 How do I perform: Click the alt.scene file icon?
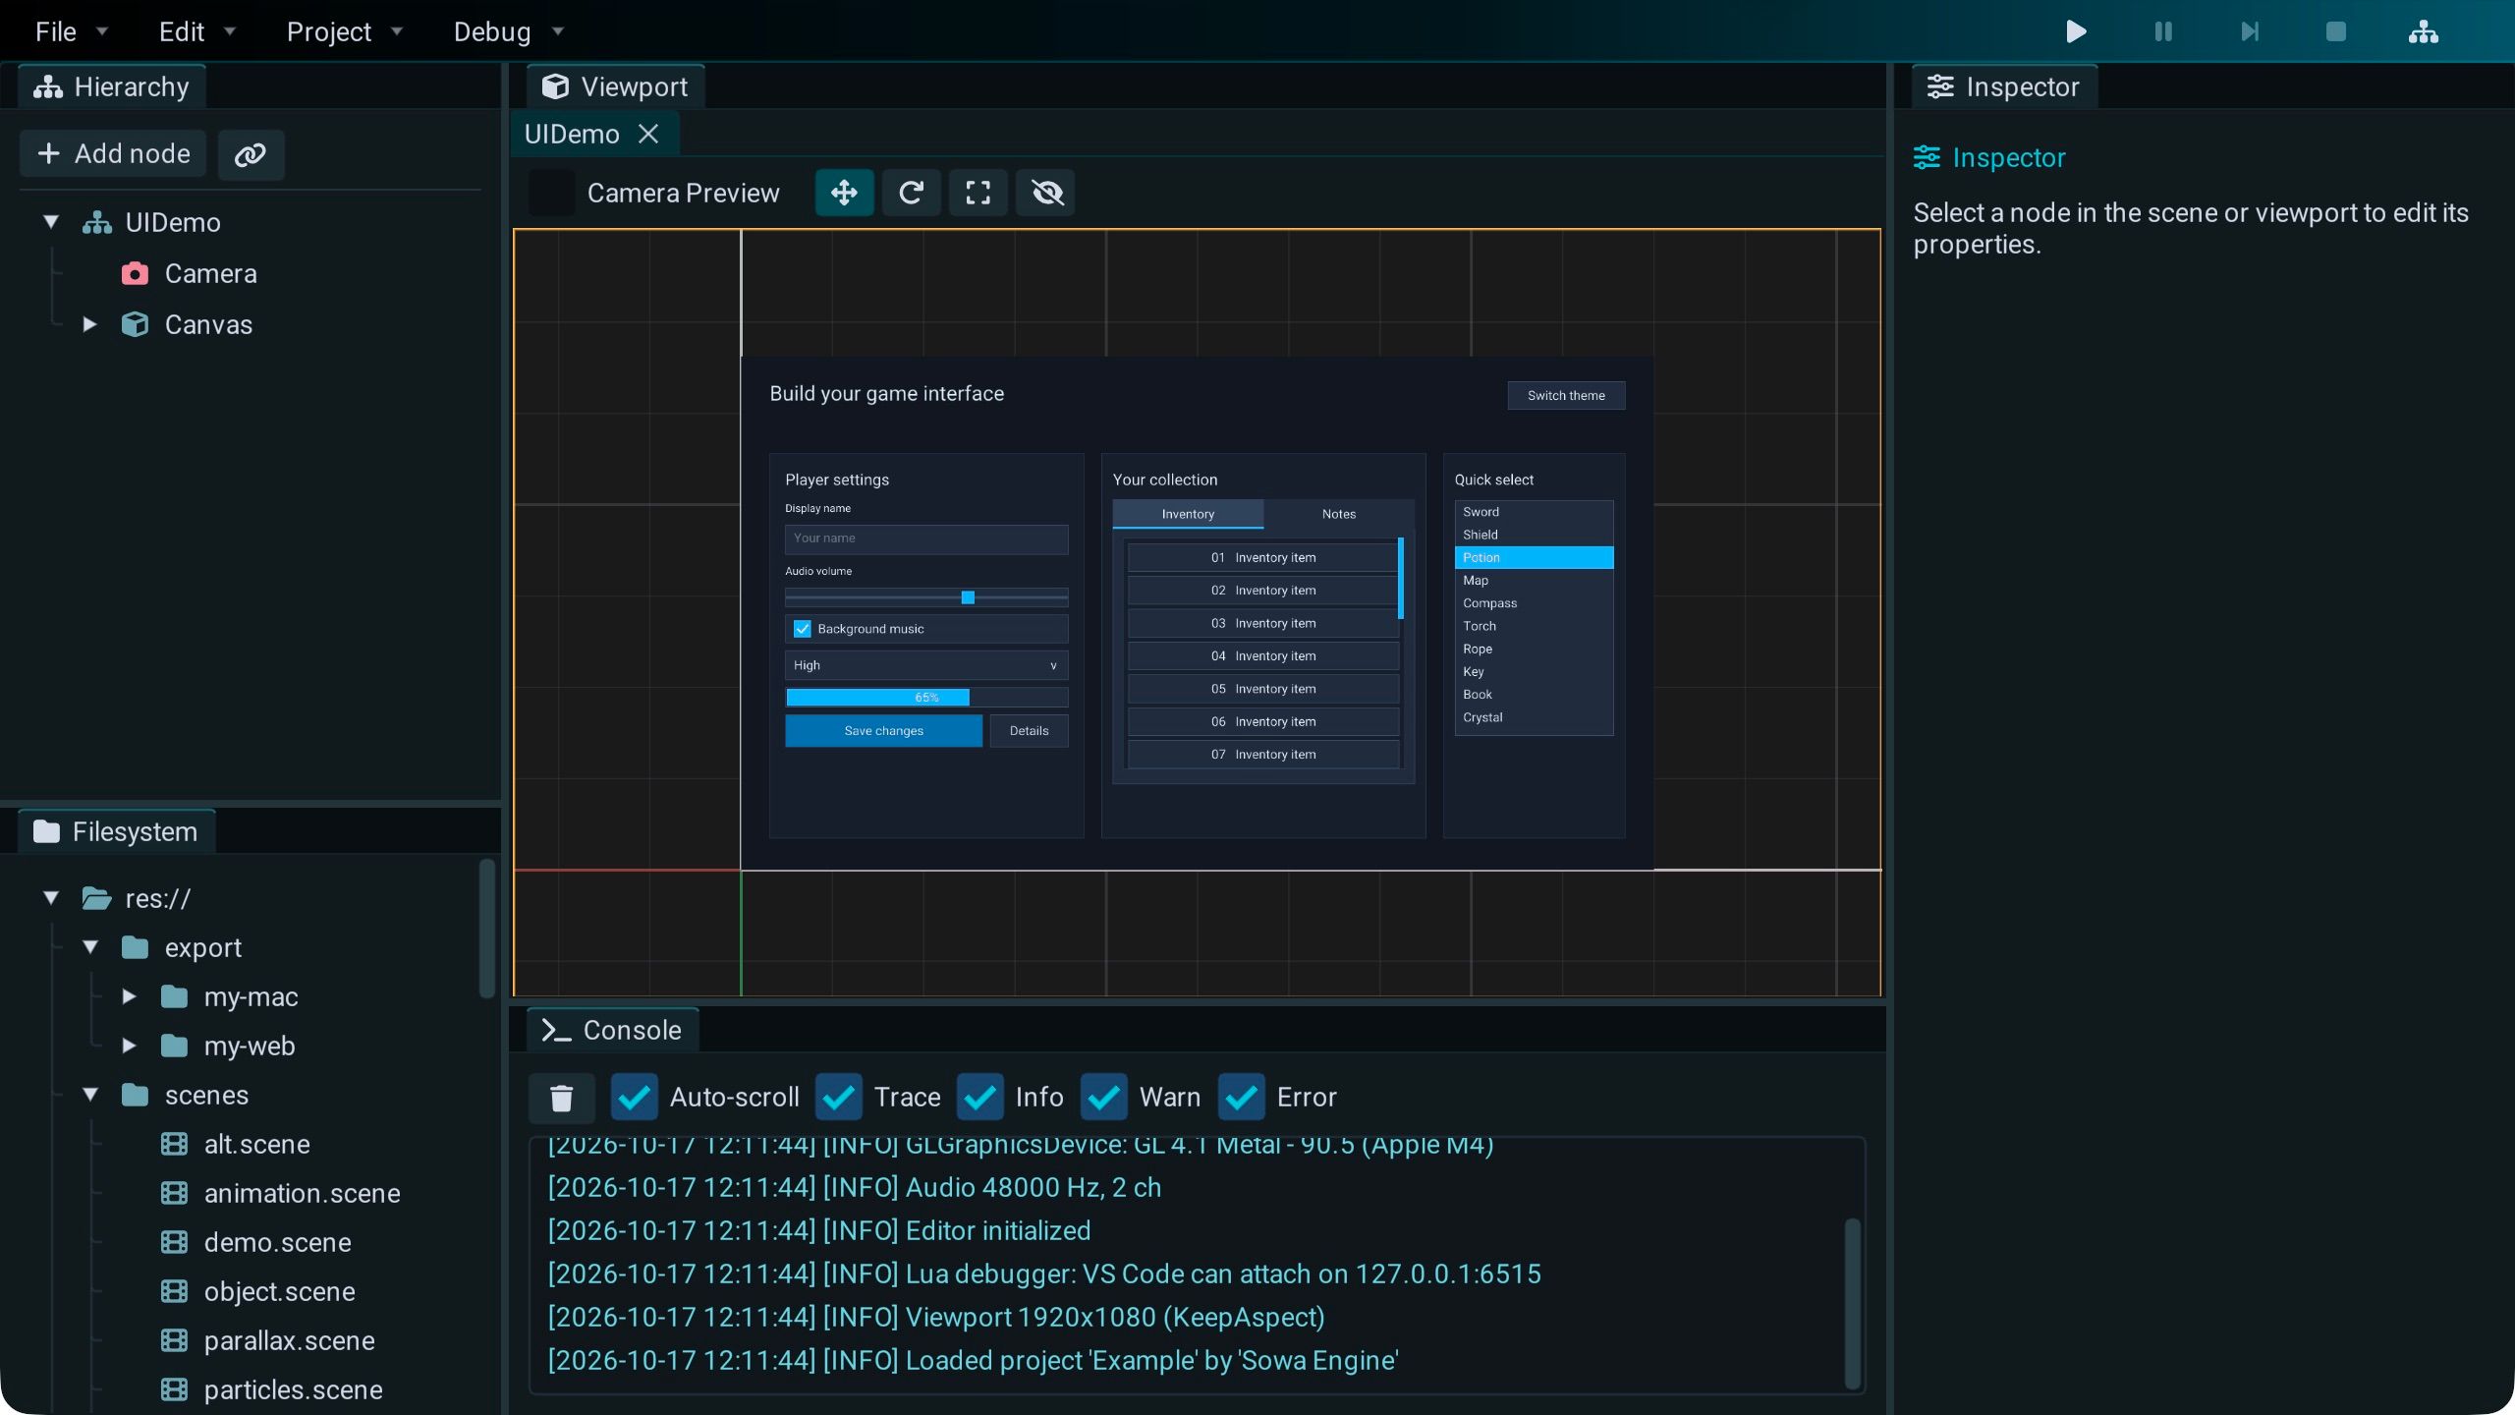tap(174, 1144)
